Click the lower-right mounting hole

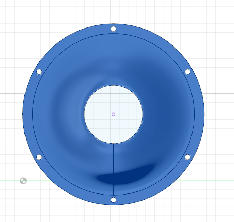point(187,157)
